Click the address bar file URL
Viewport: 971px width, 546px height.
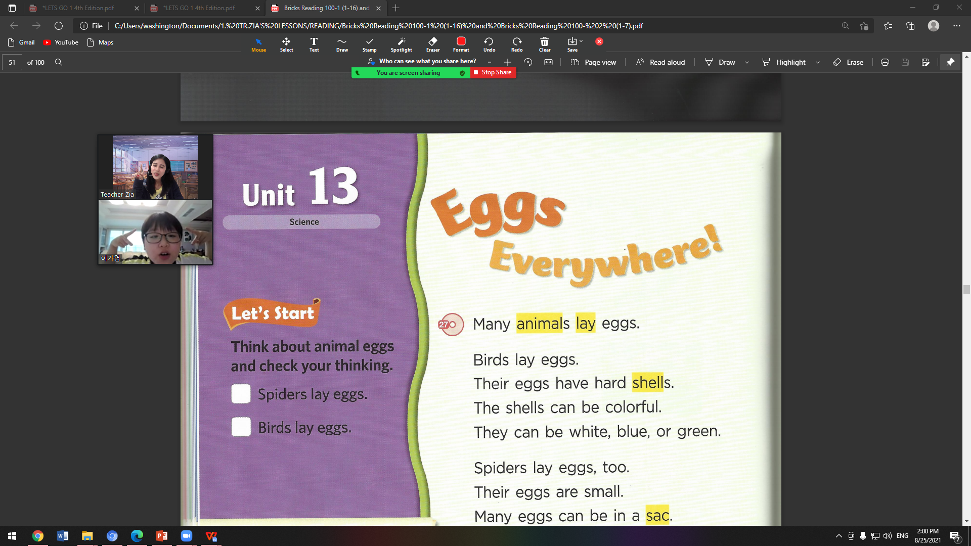click(x=379, y=26)
